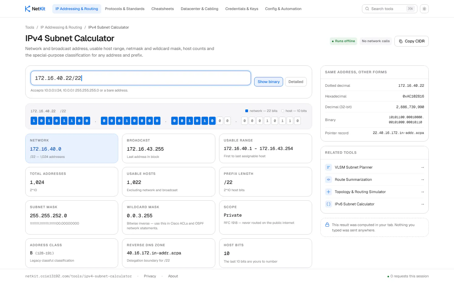Screen dimensions: 454x283
Task: Click the No network calls badge
Action: (376, 41)
